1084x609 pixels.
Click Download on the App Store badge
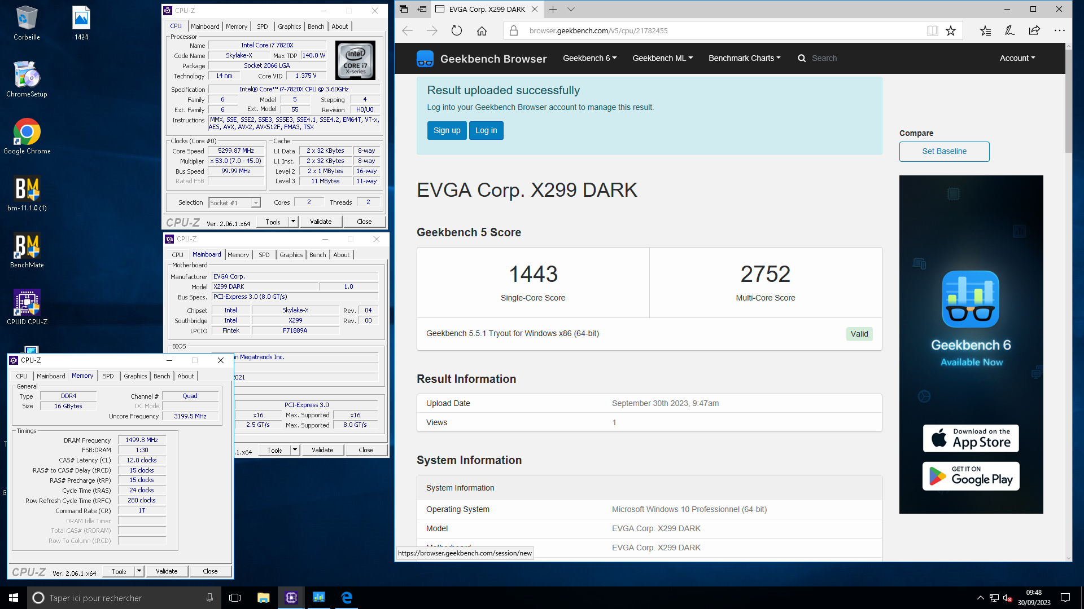971,438
